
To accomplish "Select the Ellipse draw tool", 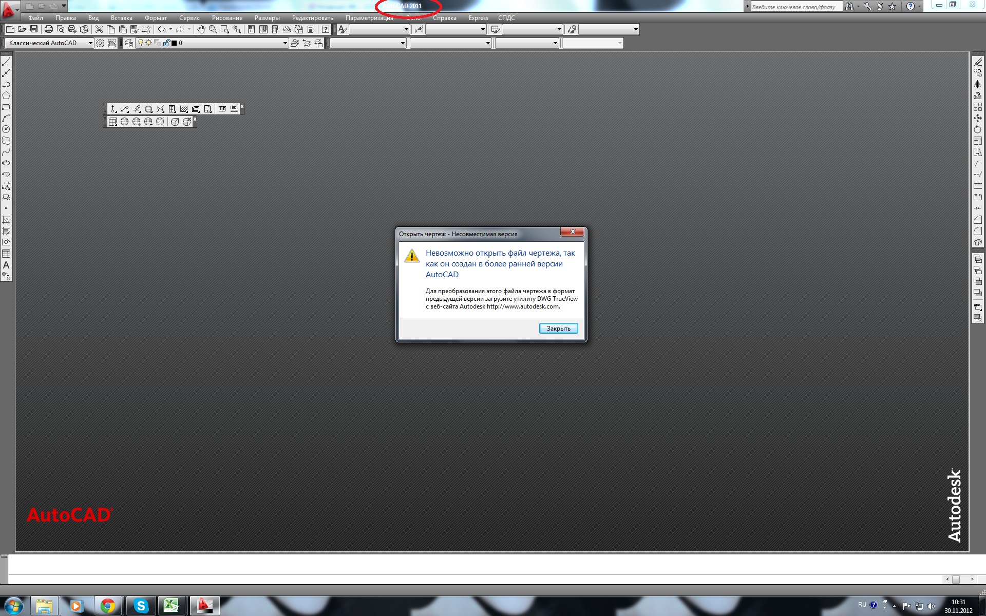I will 6,163.
